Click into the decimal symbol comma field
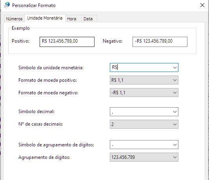 point(141,112)
